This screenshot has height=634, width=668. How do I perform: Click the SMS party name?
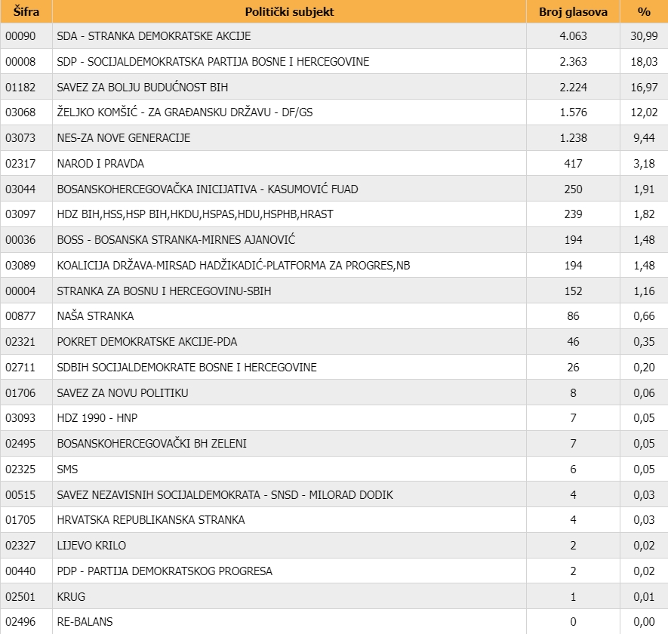[x=68, y=469]
